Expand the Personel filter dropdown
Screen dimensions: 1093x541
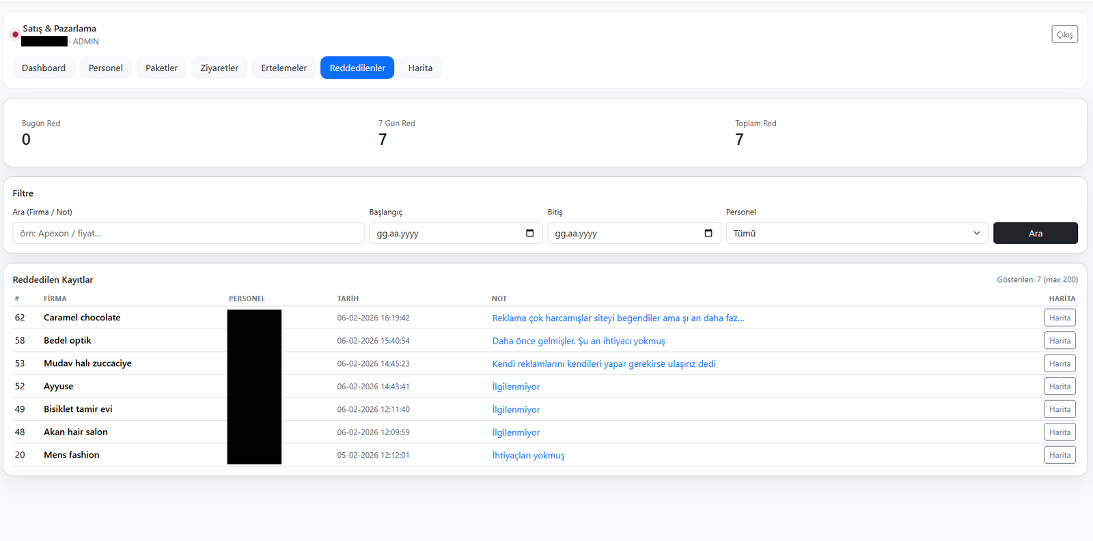pyautogui.click(x=857, y=233)
